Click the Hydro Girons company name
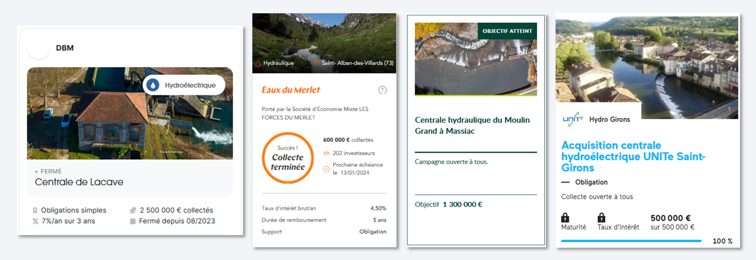756x260 pixels. pos(610,120)
